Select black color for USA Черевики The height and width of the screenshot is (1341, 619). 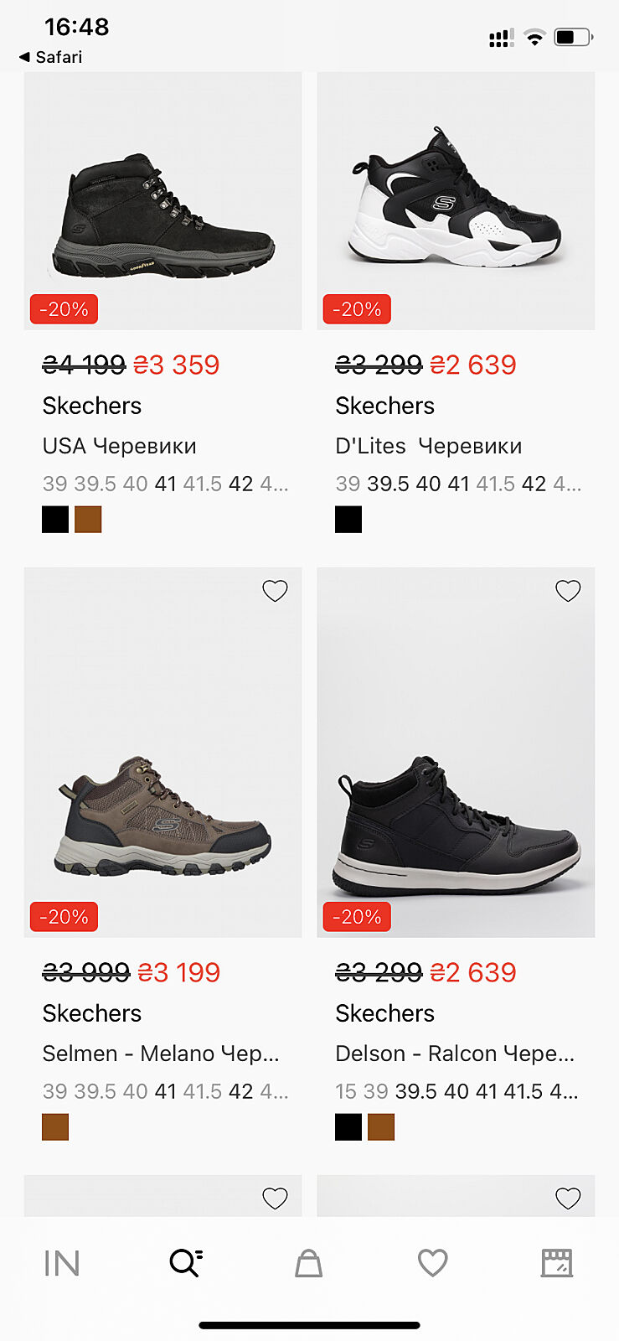(55, 520)
